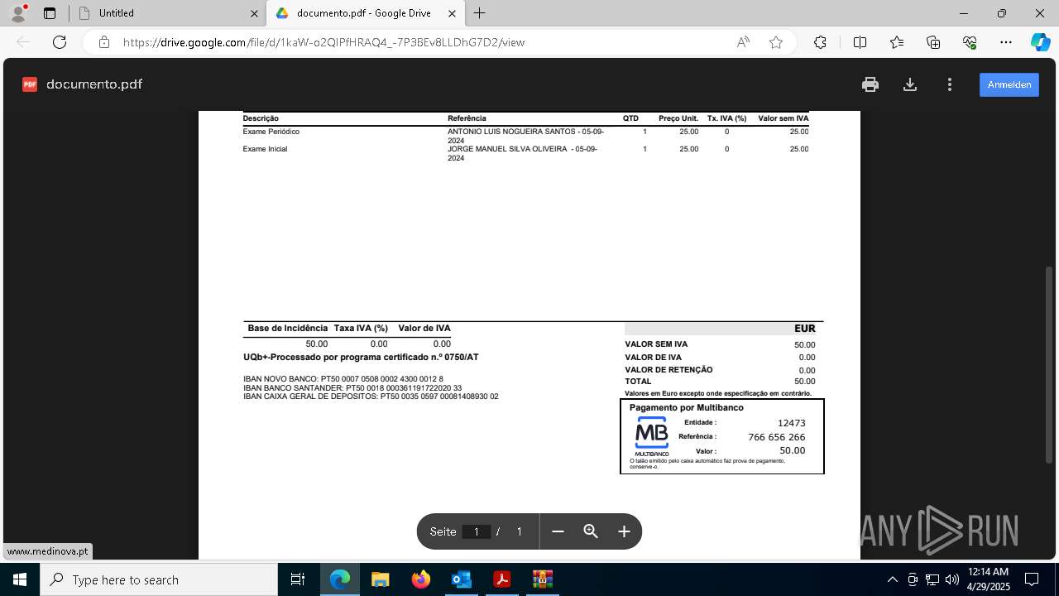Switch to the Untitled browser tab
This screenshot has height=596, width=1059.
coord(165,13)
